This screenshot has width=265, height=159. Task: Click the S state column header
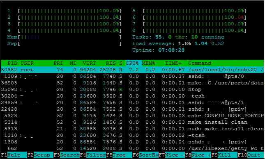coord(121,63)
